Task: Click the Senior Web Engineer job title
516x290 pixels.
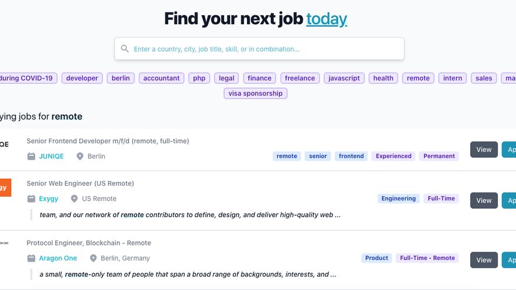Action: (x=80, y=183)
